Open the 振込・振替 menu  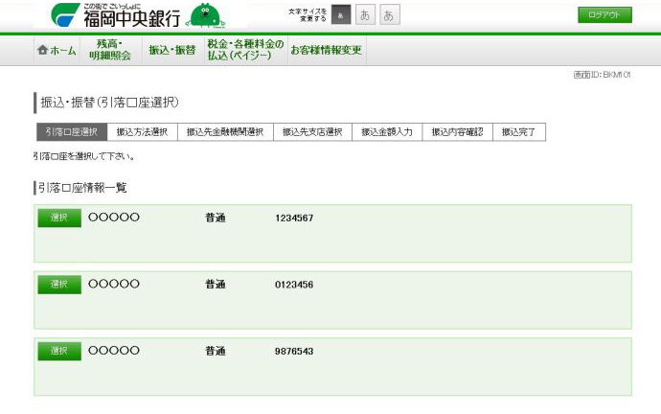coord(171,51)
